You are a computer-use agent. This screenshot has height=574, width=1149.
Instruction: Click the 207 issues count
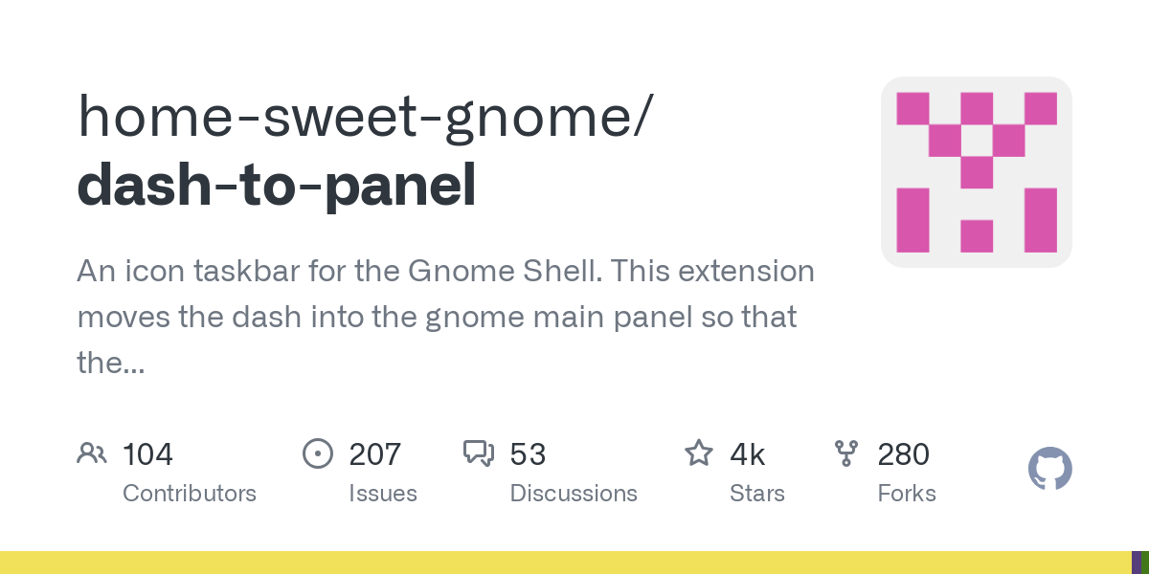coord(374,454)
